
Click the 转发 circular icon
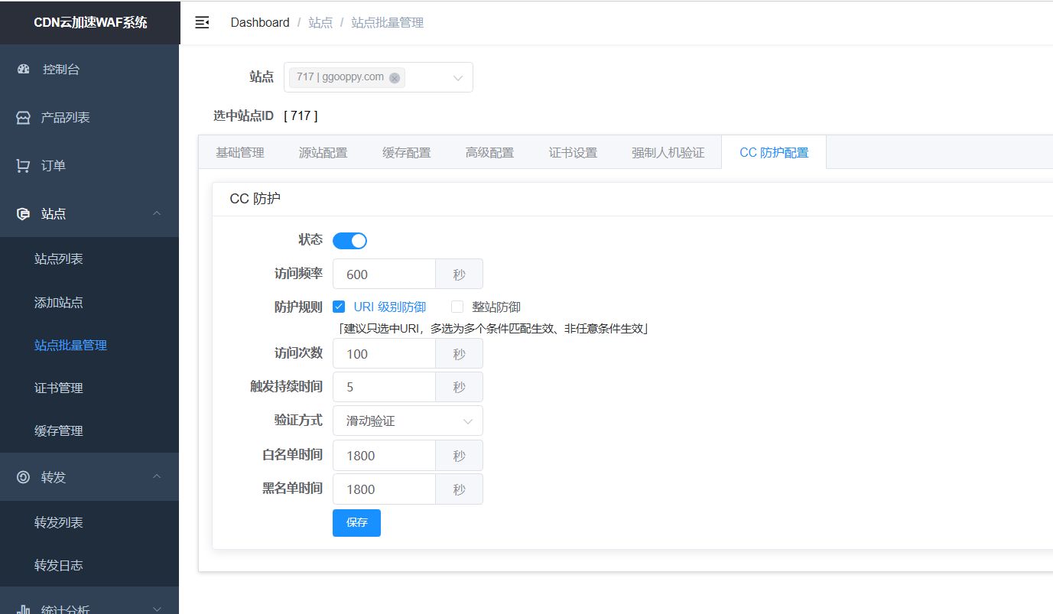click(x=24, y=477)
